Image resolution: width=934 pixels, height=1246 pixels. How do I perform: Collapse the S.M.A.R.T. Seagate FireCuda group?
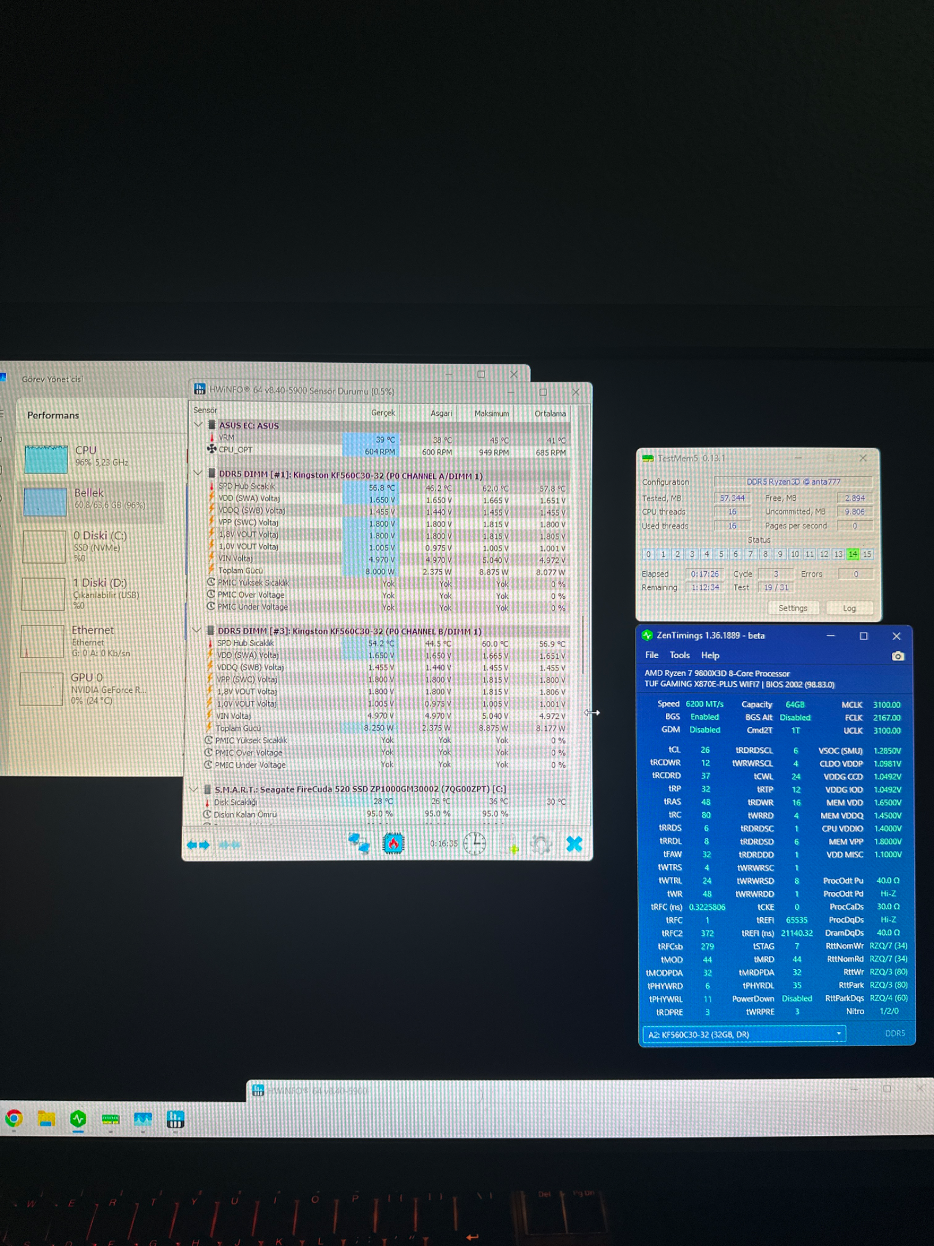[194, 788]
